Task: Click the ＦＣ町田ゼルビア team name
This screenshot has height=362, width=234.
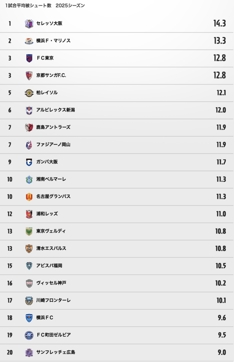Action: 53,335
